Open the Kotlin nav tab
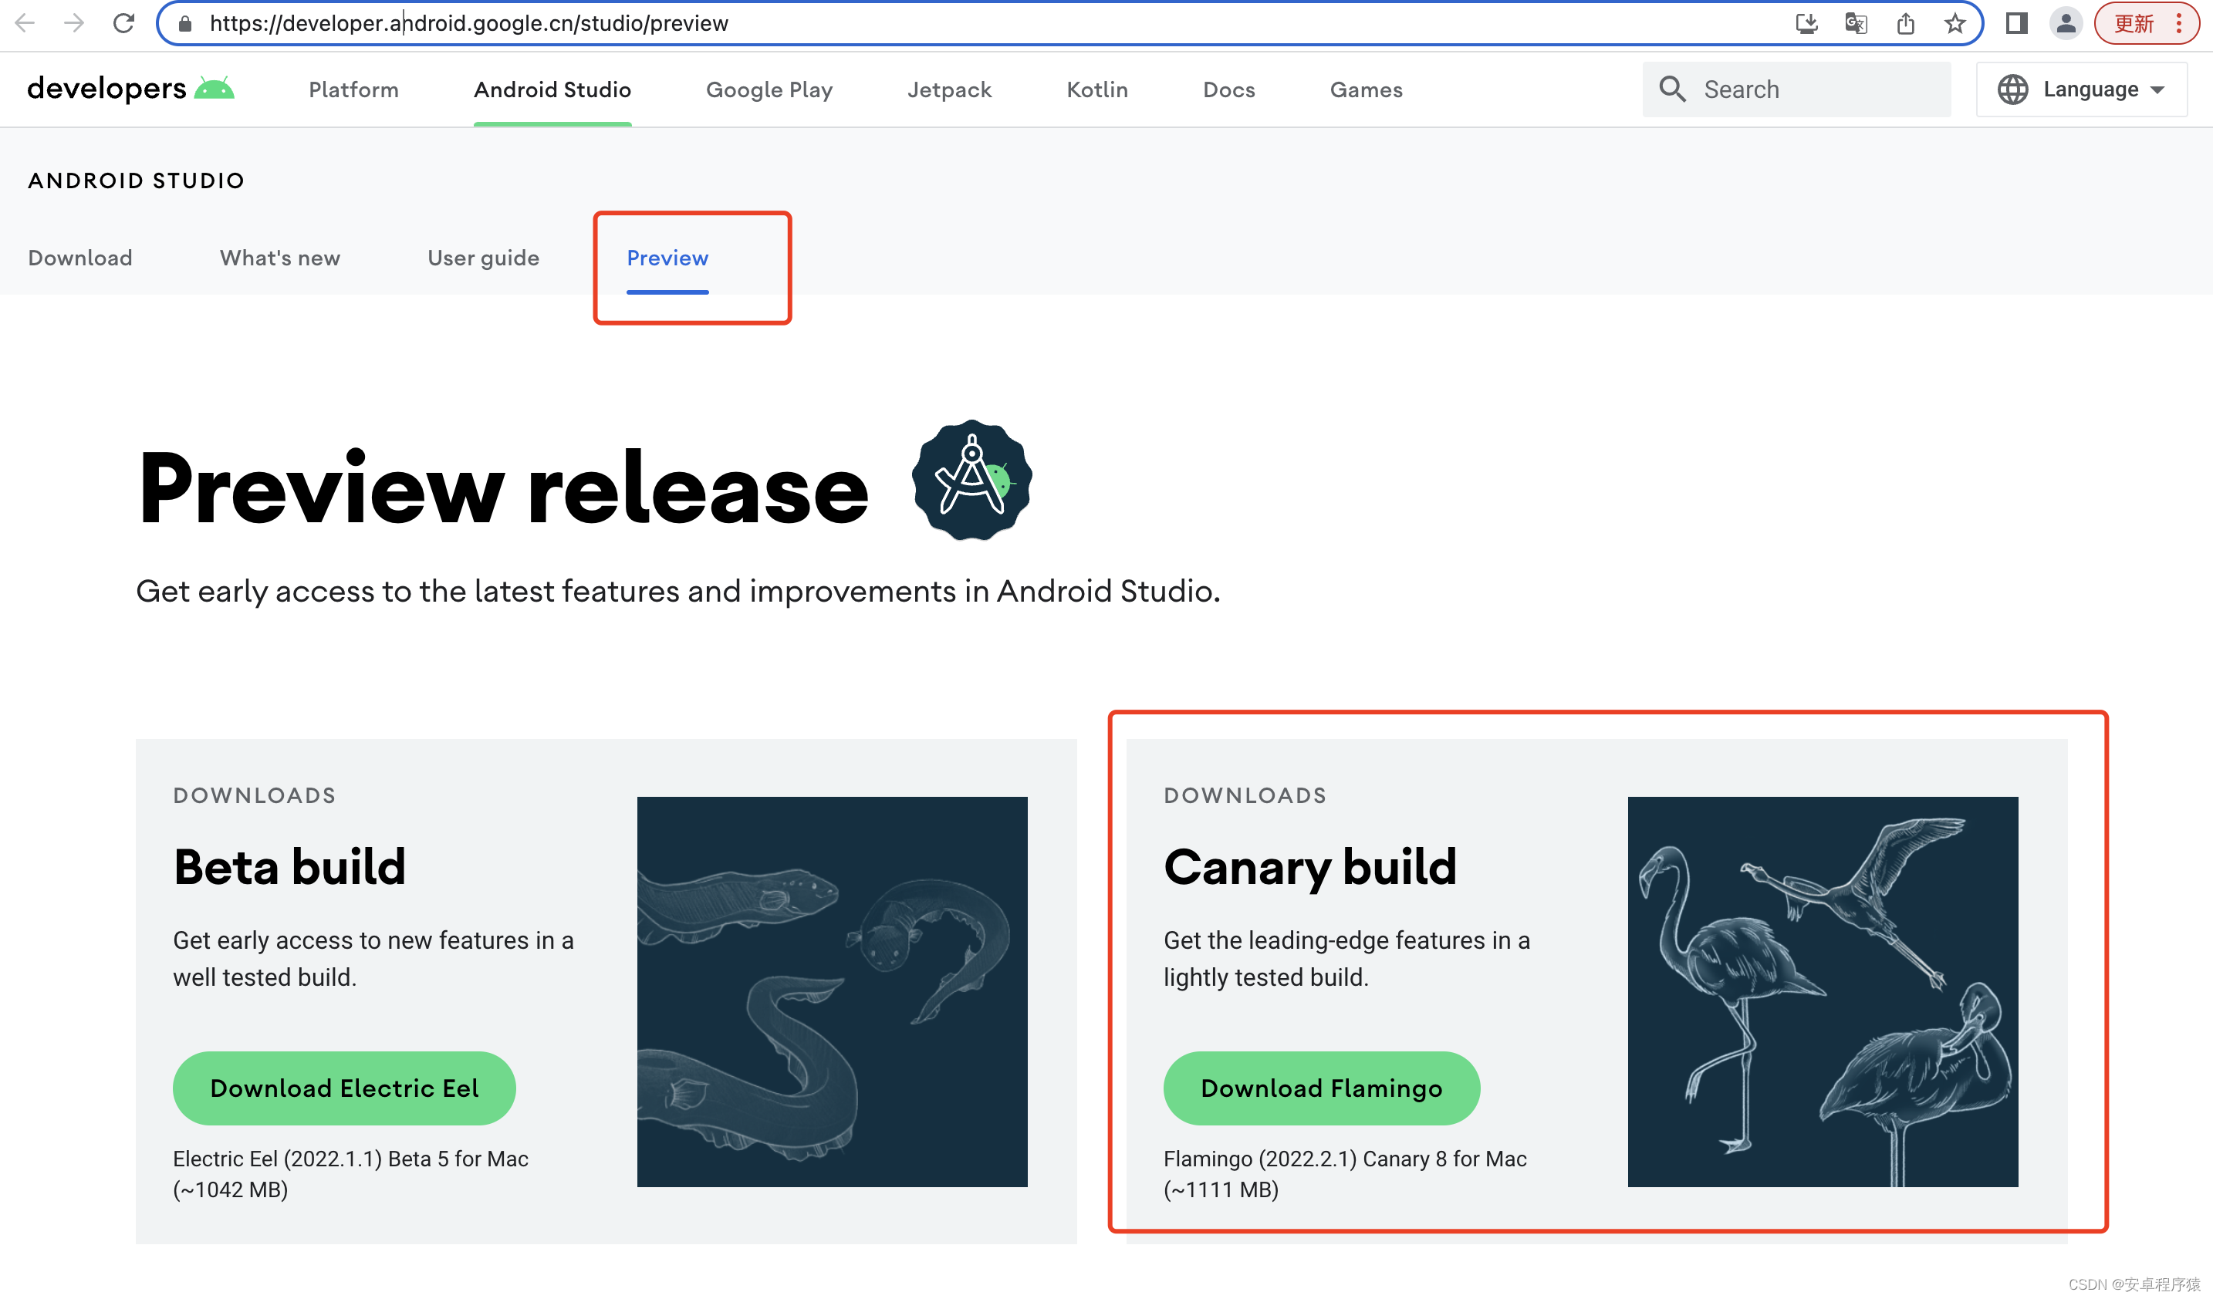The image size is (2213, 1299). pos(1096,89)
